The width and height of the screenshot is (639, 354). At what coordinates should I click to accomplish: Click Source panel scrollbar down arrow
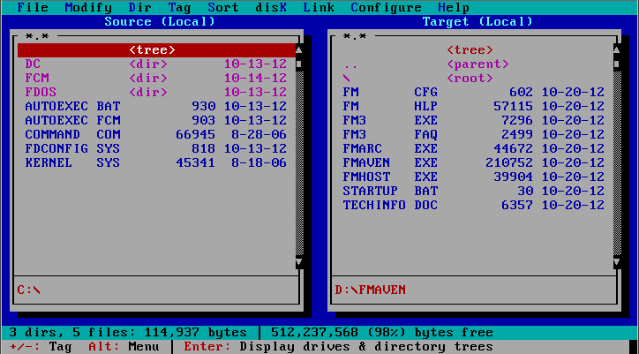[x=299, y=262]
